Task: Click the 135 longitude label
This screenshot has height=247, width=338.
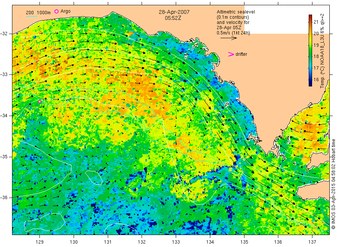Action: coord(244,242)
